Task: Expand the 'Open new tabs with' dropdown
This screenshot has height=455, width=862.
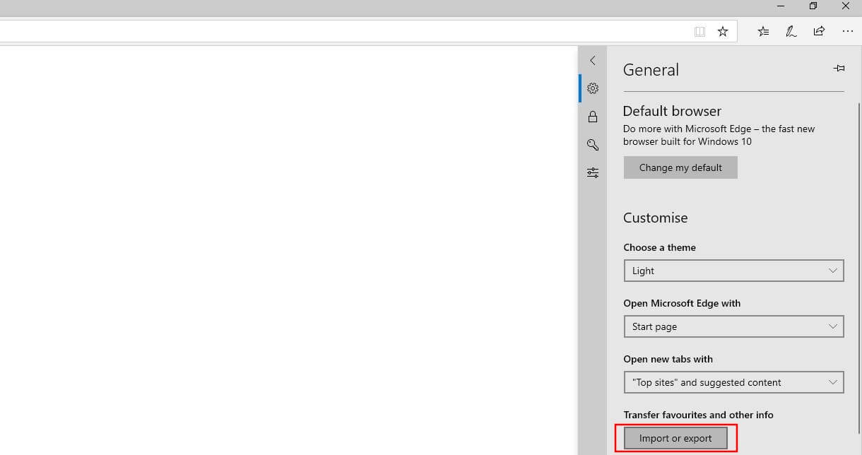Action: coord(733,382)
